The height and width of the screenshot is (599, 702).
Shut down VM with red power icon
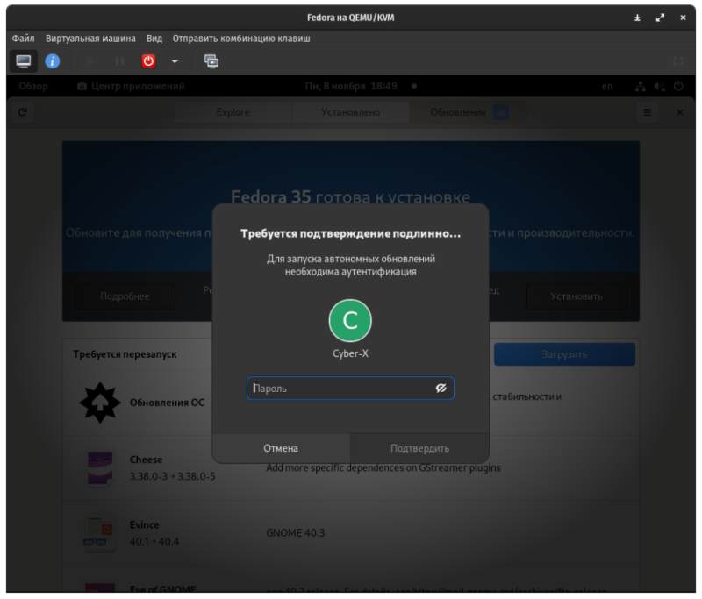(148, 61)
